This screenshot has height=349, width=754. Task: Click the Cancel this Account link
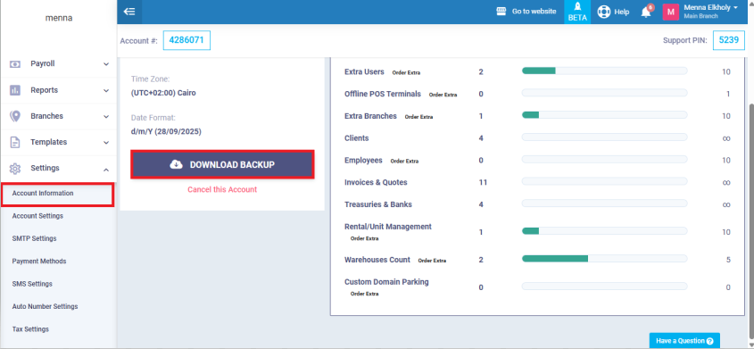222,189
